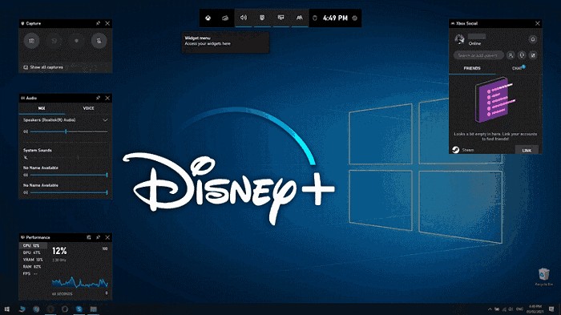Click the Search or add players field

478,55
